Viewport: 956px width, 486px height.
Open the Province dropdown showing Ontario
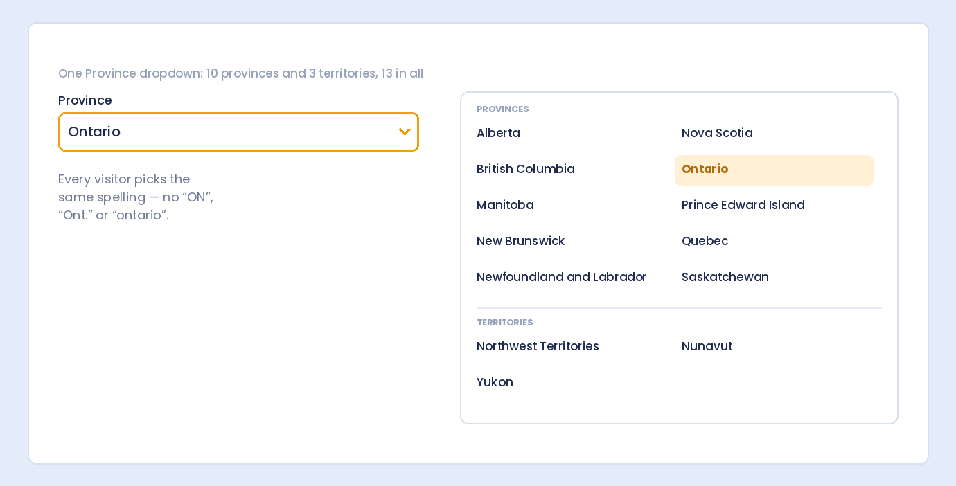coord(238,132)
